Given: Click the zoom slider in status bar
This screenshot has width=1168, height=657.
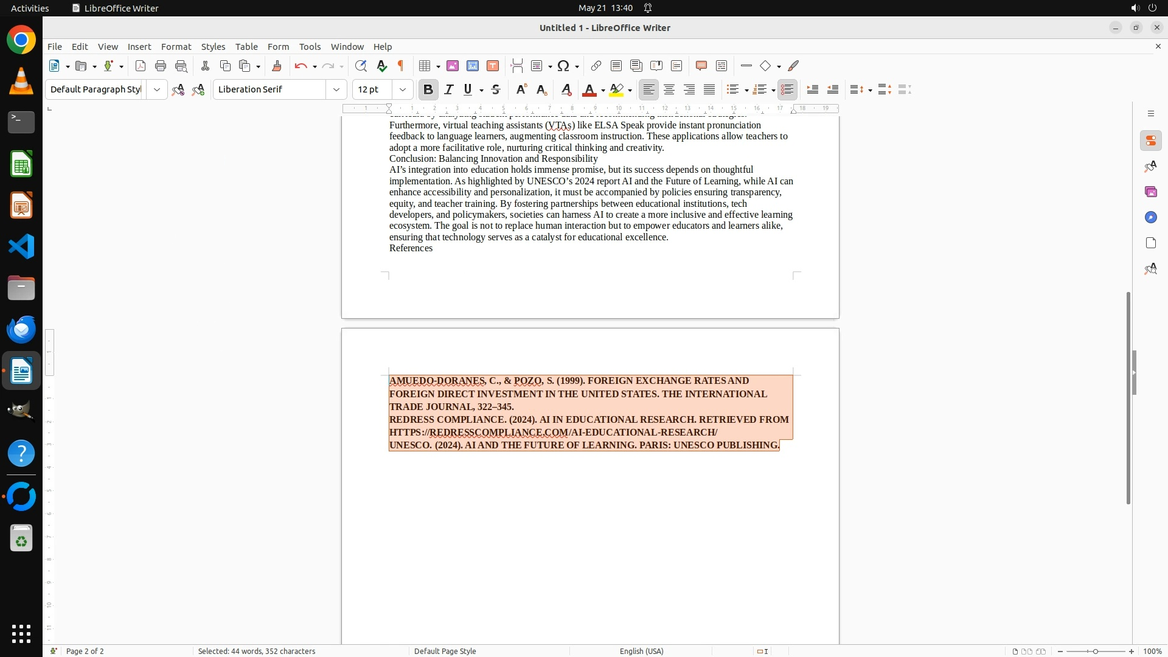Looking at the screenshot, I should [x=1095, y=651].
